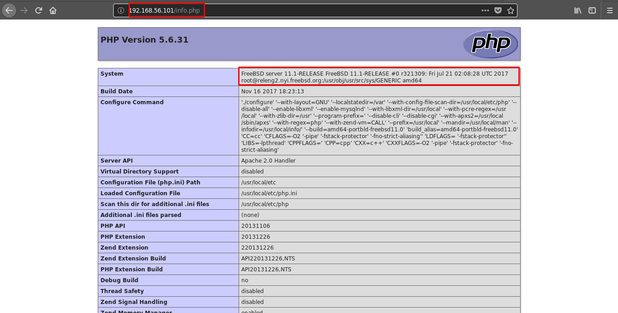Click the Server API label

(x=117, y=161)
